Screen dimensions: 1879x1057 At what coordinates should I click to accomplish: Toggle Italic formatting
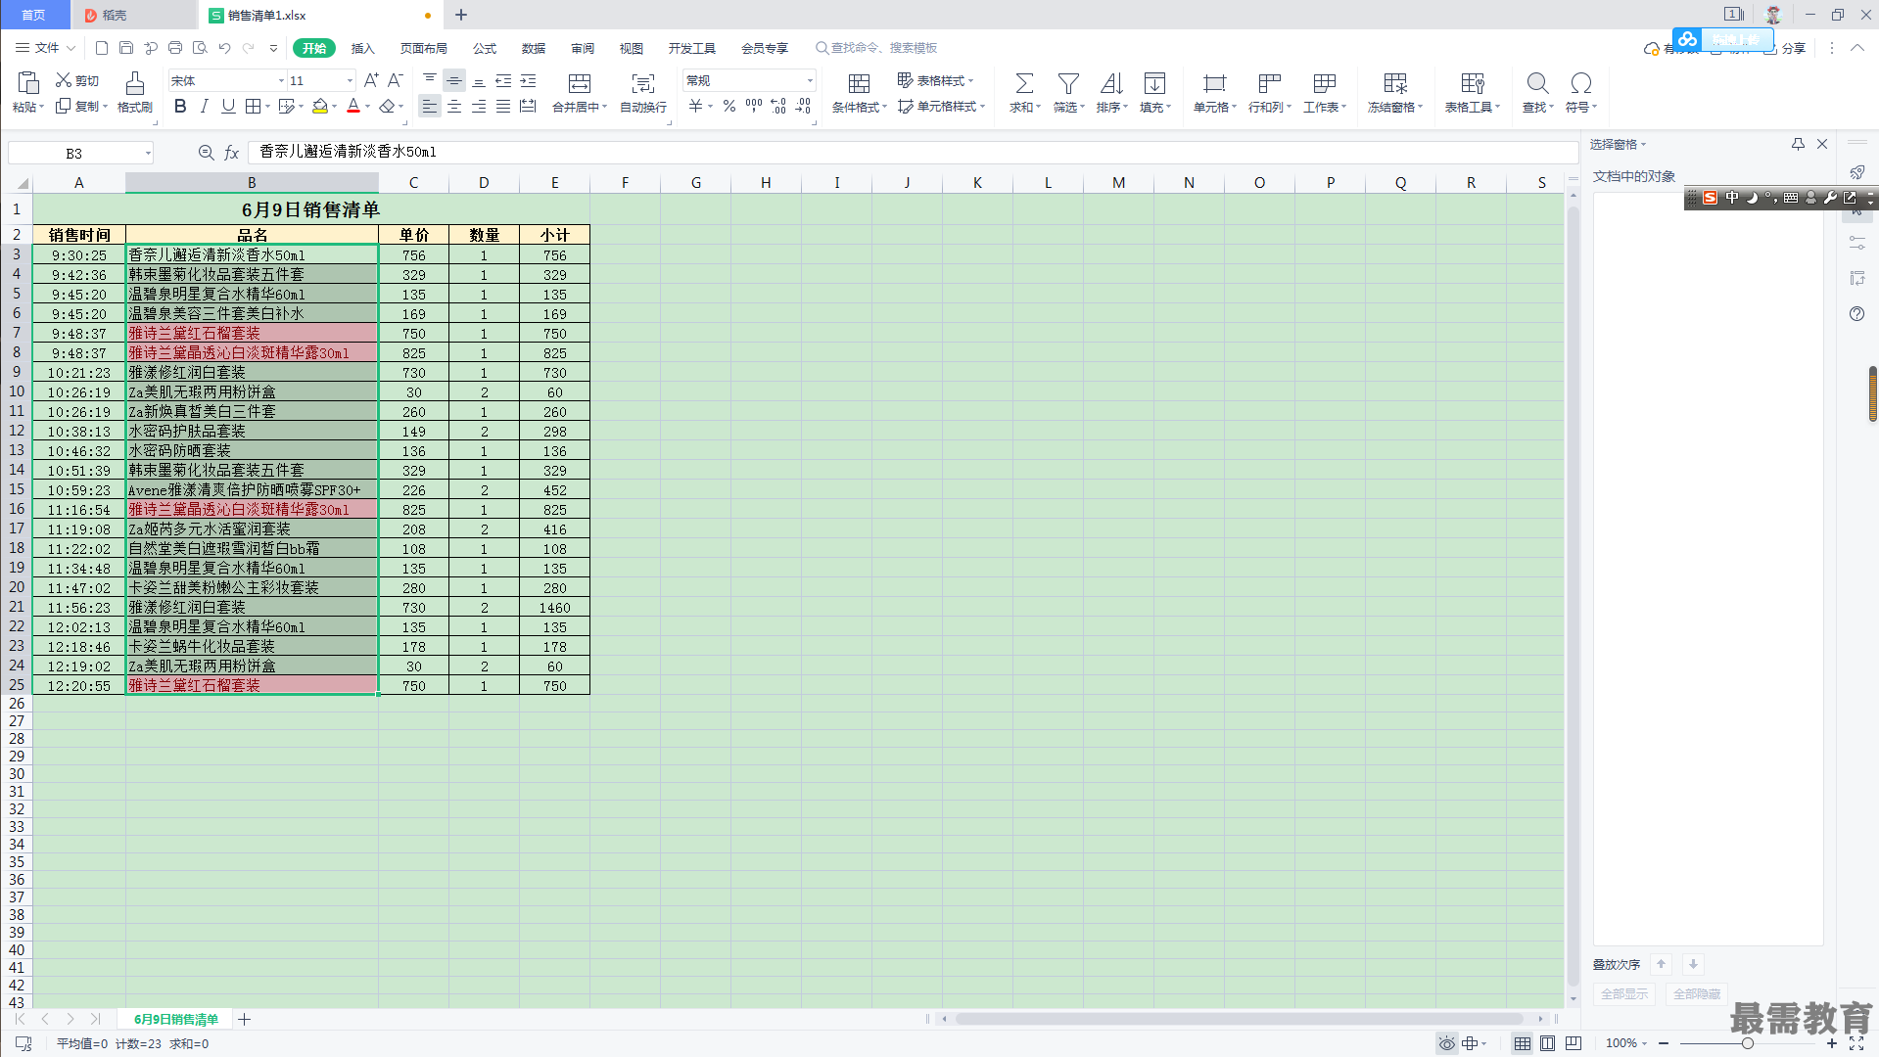tap(204, 106)
